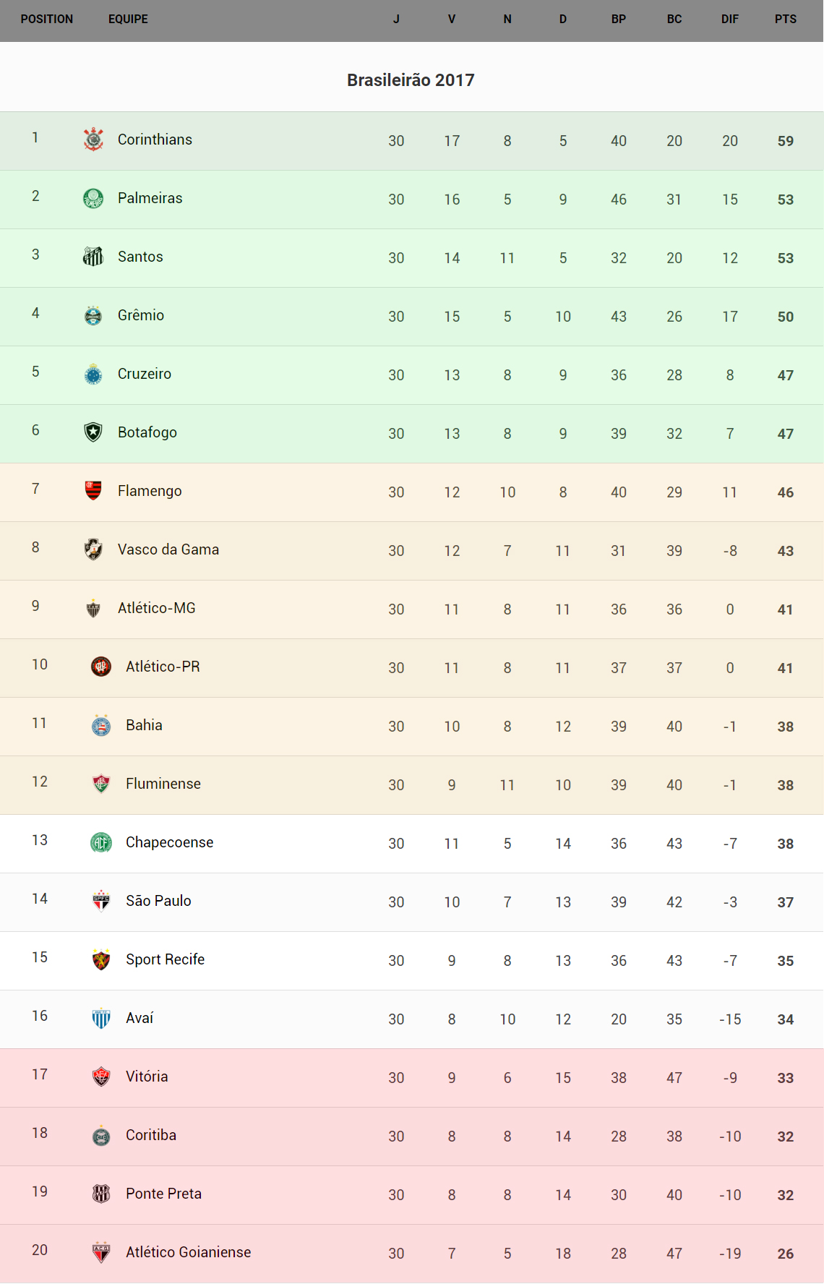Click the Flamengo team crest
Image resolution: width=824 pixels, height=1284 pixels.
[x=93, y=491]
